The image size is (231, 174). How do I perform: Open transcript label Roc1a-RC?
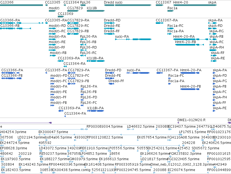175,25
